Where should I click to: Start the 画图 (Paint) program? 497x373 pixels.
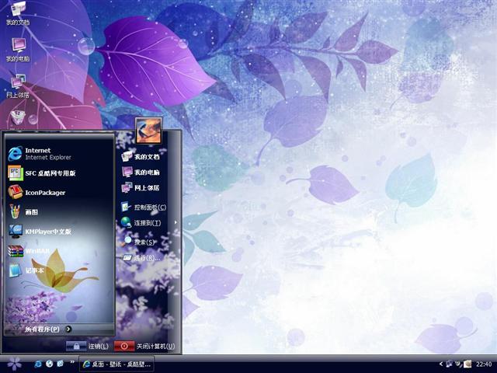point(31,211)
